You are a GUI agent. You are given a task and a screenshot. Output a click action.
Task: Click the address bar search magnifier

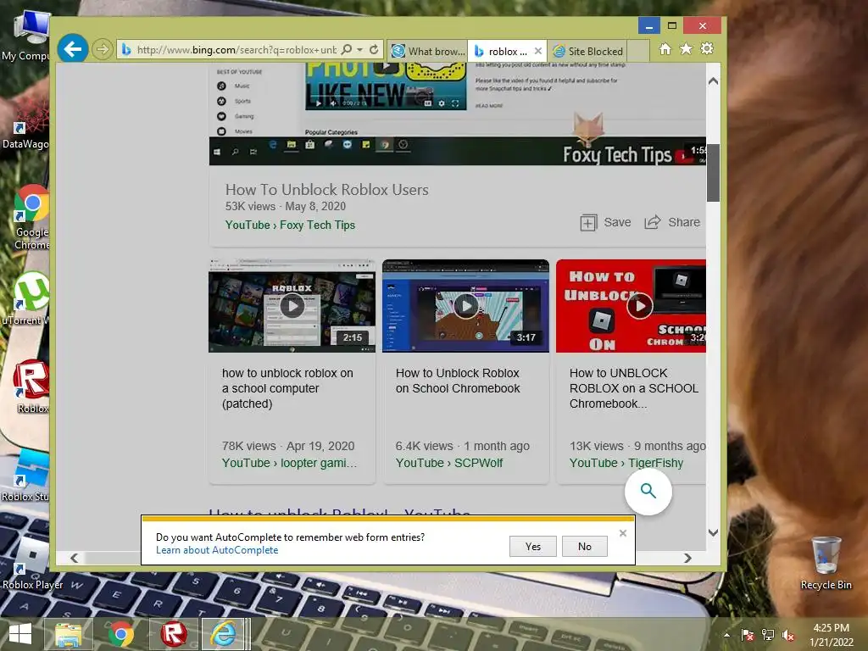[x=347, y=50]
